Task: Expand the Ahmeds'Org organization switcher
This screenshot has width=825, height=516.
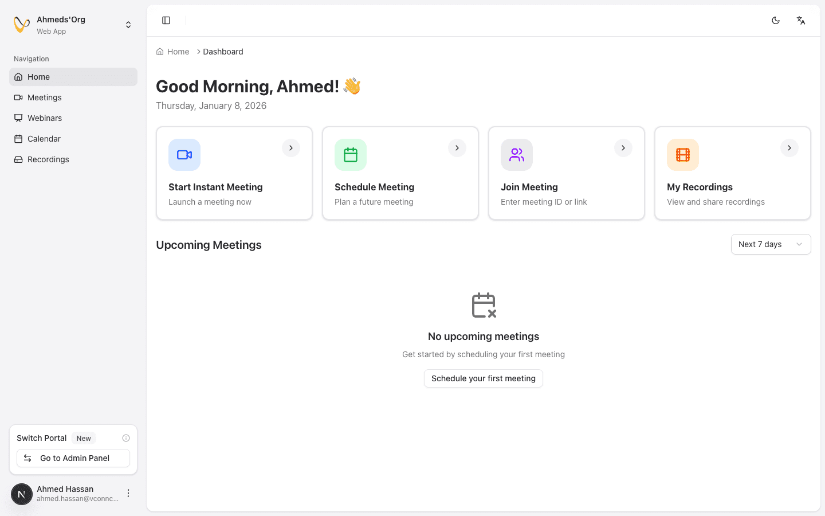Action: pyautogui.click(x=128, y=25)
